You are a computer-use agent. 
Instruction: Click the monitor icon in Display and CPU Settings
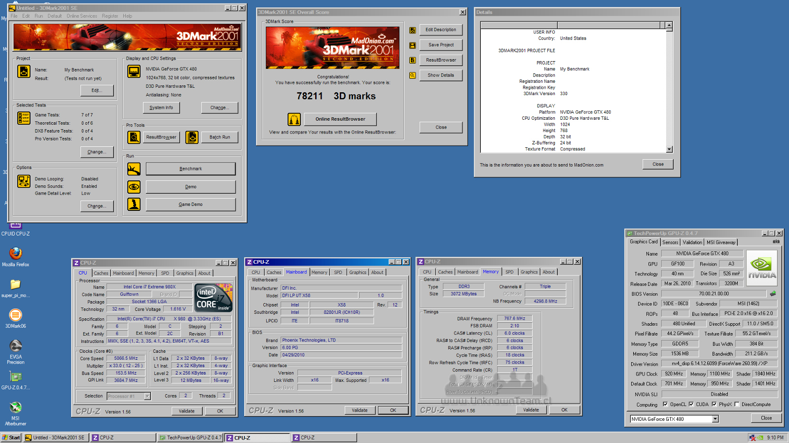click(134, 71)
